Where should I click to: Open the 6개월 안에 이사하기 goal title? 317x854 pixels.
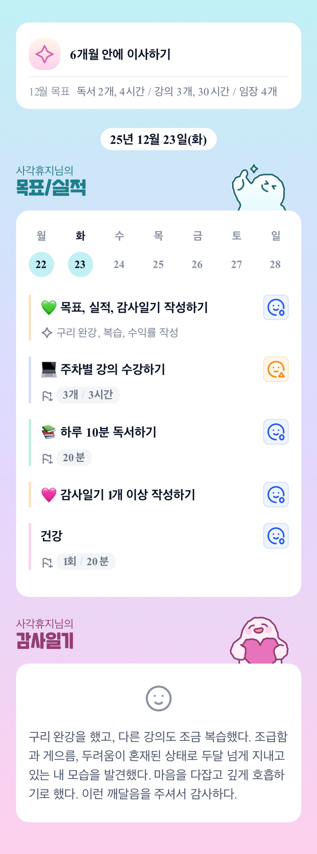point(120,55)
